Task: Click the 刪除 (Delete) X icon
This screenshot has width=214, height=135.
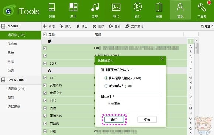Action: [x=94, y=26]
